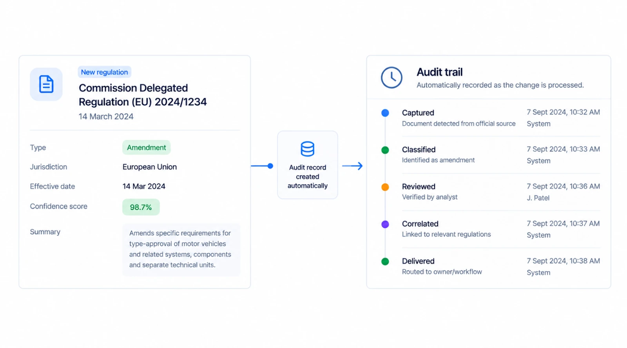Viewport: 627px width, 348px height.
Task: Click the document icon beside the regulation title
Action: click(46, 84)
